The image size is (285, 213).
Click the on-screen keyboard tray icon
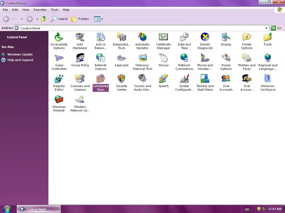(x=247, y=209)
